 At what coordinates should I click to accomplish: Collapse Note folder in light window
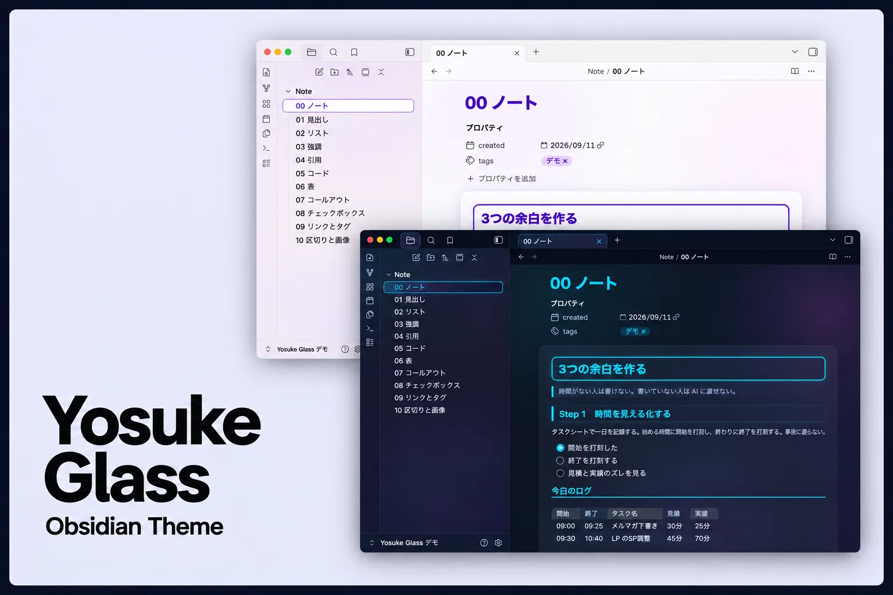pos(288,91)
